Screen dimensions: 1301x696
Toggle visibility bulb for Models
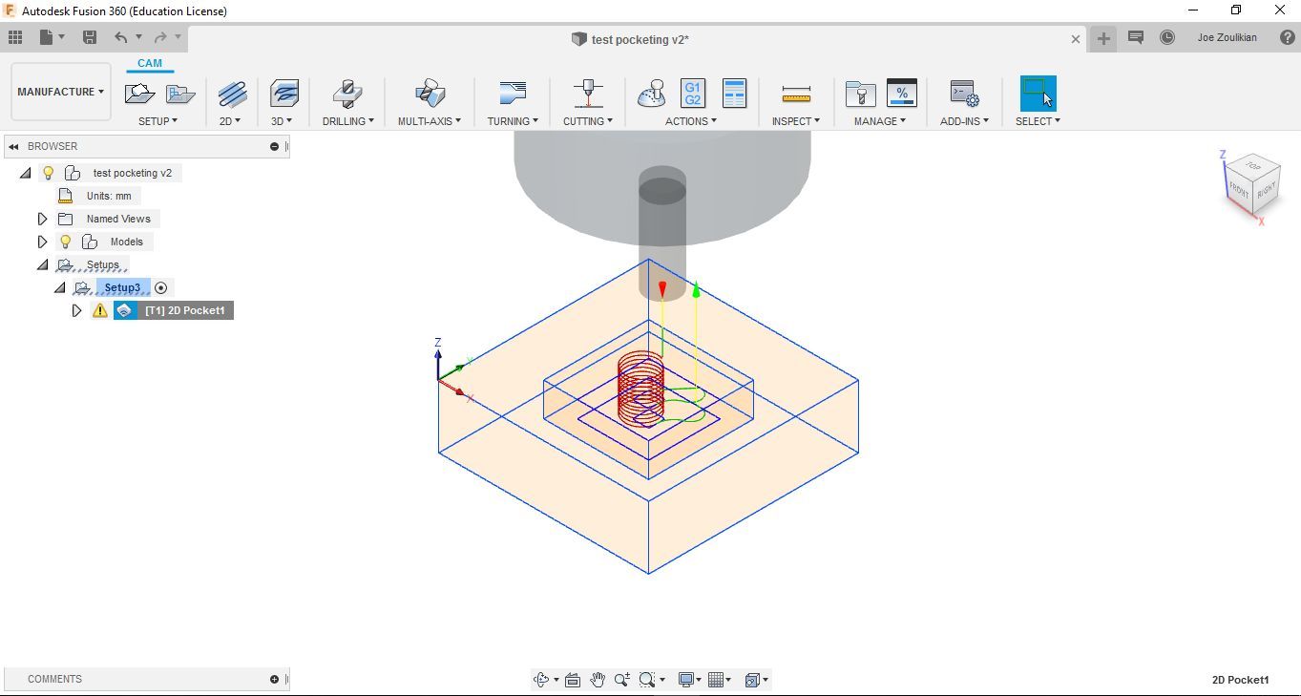point(66,242)
